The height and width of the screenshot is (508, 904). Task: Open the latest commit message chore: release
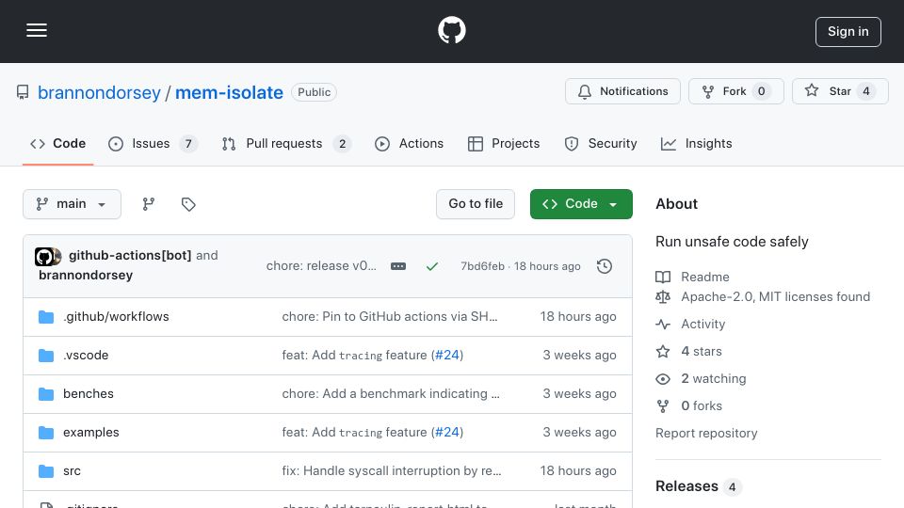coord(321,266)
